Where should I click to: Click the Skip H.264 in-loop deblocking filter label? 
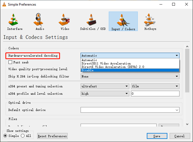(39, 76)
